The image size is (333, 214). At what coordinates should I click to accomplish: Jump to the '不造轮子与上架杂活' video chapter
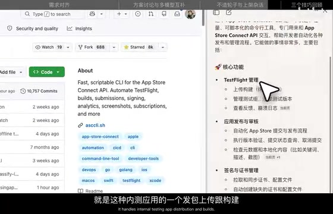pos(240,5)
